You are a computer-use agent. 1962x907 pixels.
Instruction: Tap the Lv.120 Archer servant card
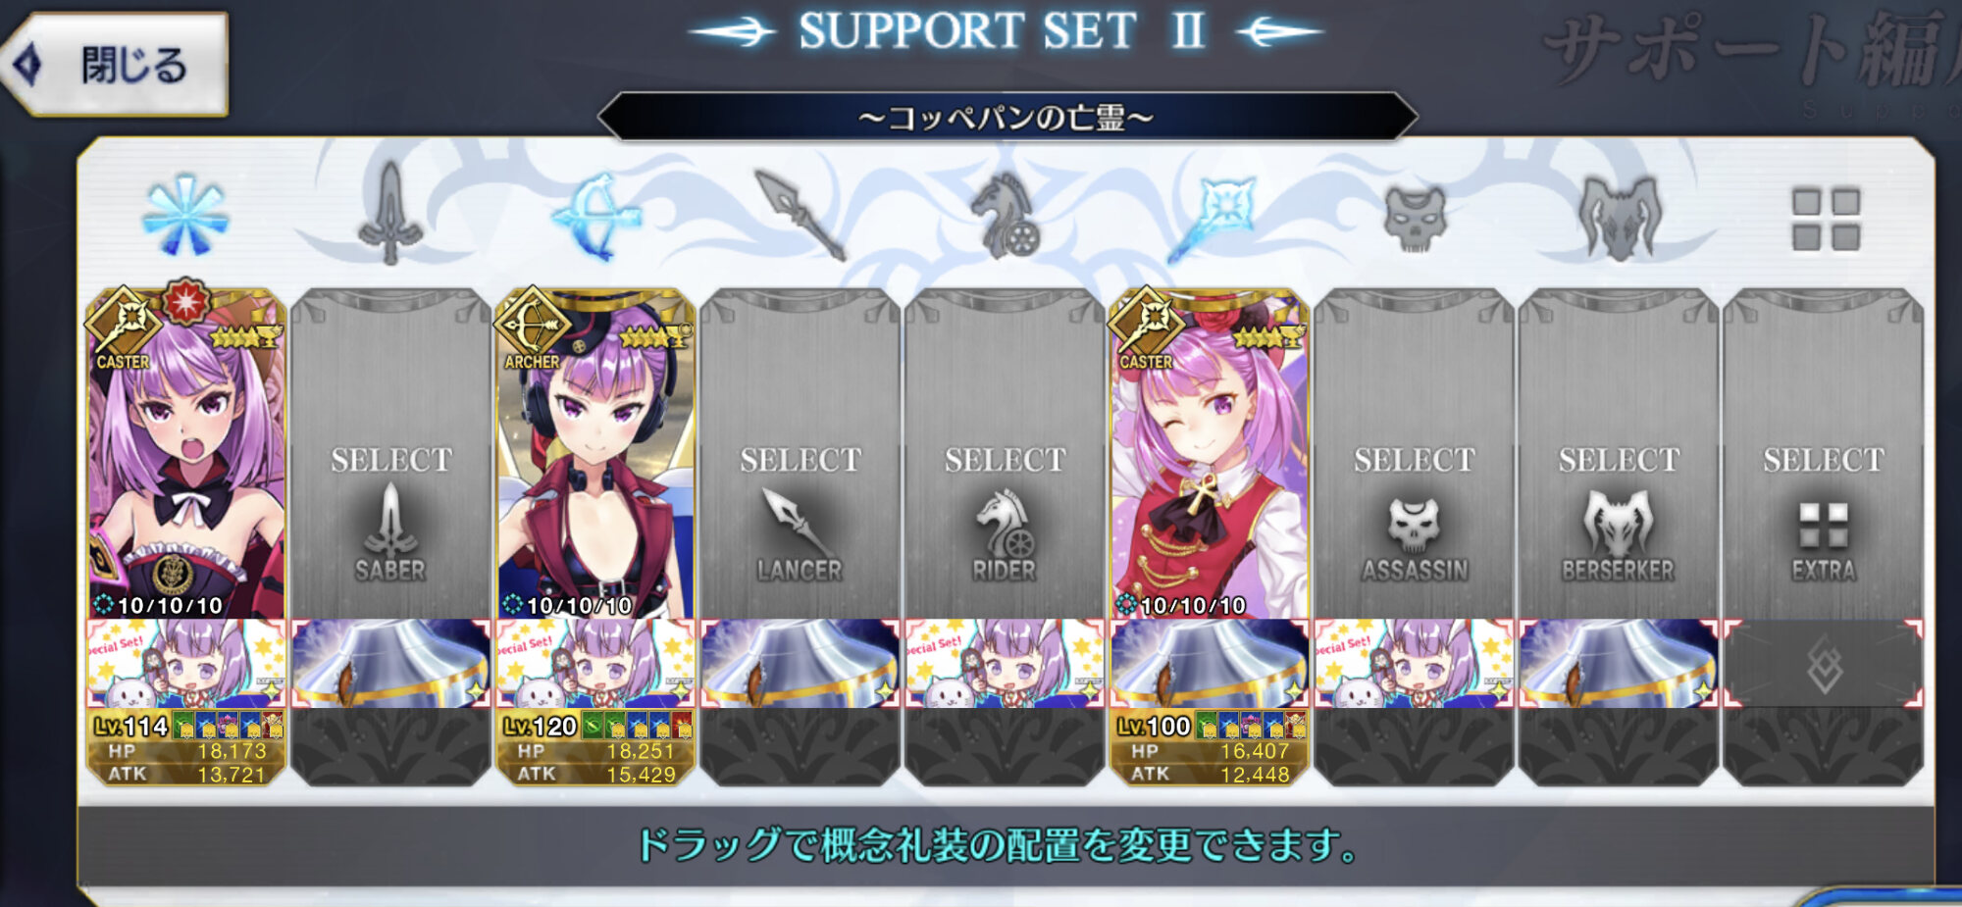coord(595,454)
